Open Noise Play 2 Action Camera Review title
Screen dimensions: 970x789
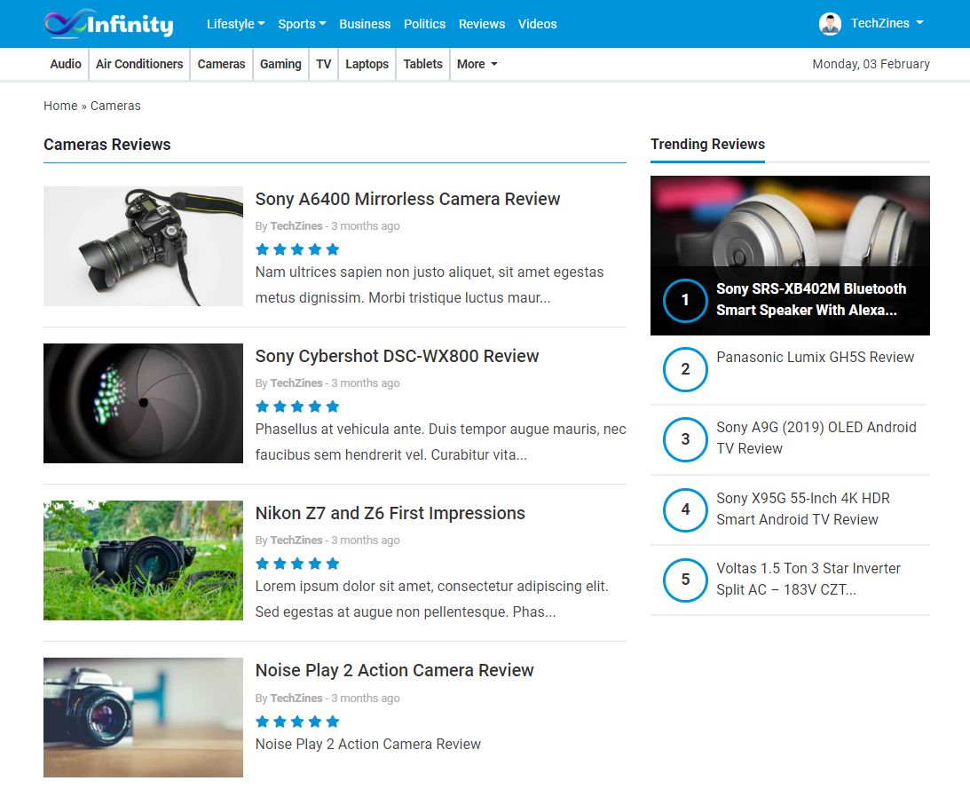[x=395, y=670]
